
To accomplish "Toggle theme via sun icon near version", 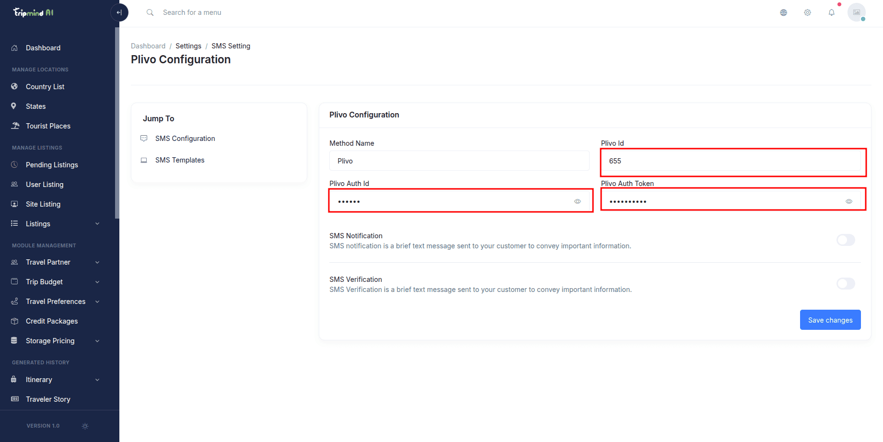I will (85, 426).
